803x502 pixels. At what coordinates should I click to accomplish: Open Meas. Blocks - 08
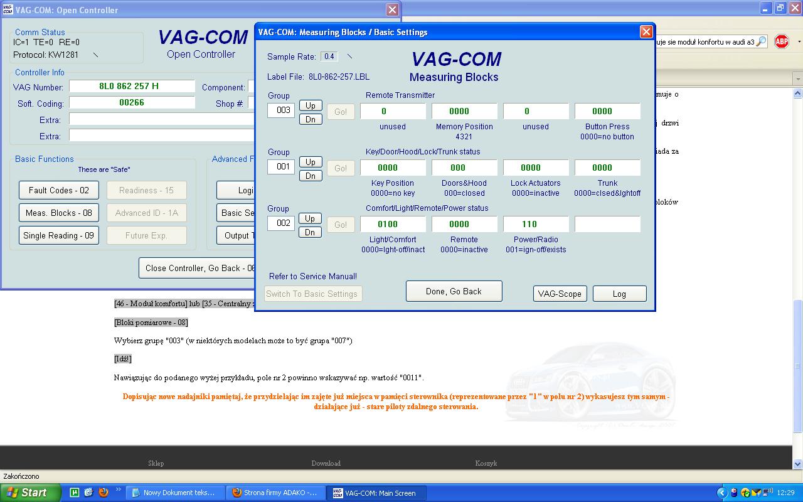point(59,213)
